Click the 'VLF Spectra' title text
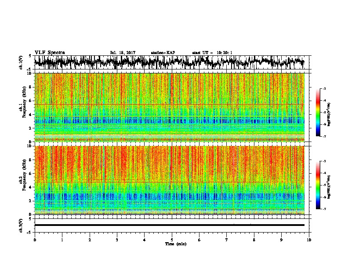Image resolution: width=348 pixels, height=269 pixels. click(50, 52)
